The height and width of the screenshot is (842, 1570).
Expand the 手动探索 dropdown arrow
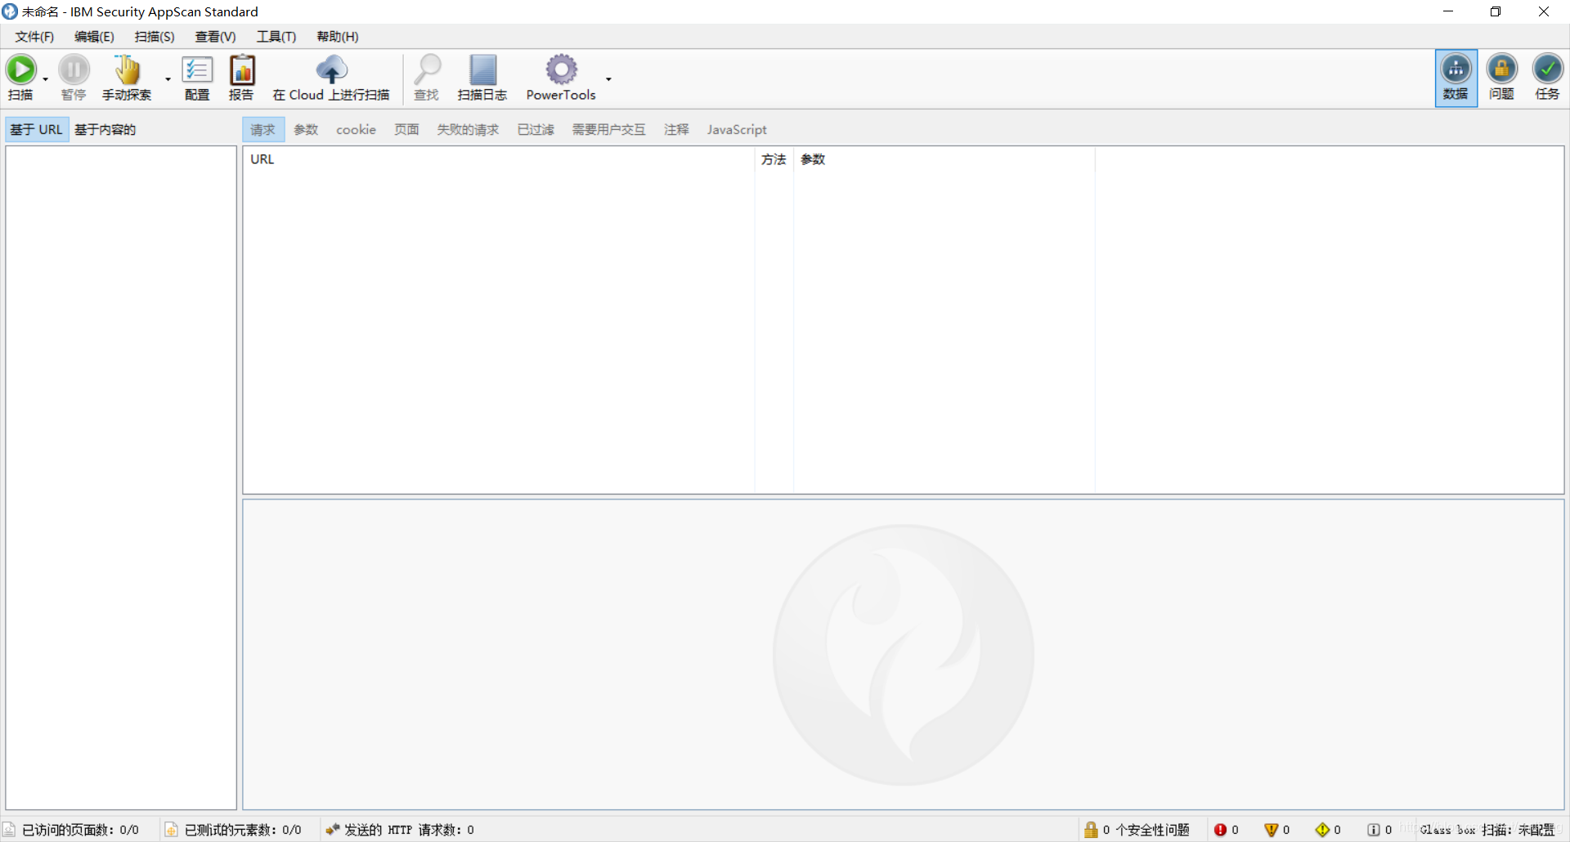pos(168,79)
